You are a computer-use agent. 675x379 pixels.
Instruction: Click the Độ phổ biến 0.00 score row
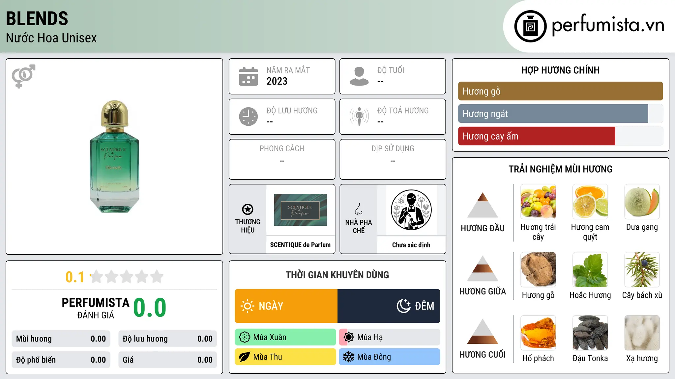click(x=61, y=360)
